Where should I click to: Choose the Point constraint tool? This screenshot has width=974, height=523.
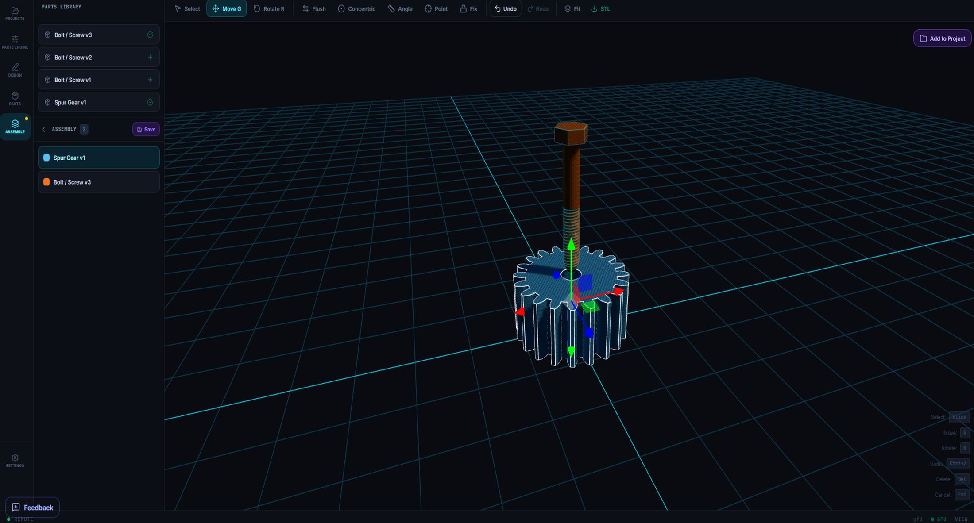(x=436, y=9)
